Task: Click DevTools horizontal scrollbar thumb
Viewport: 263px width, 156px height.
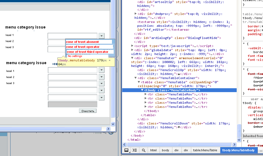Action: click(179, 144)
